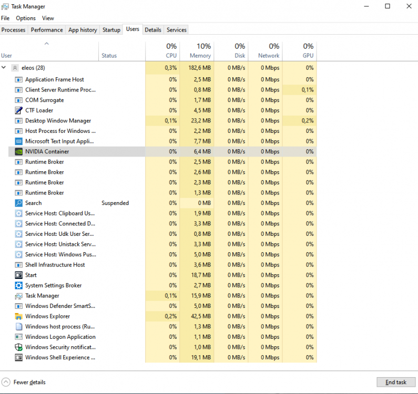Click the Windows Explorer folder icon
The height and width of the screenshot is (394, 418).
[x=18, y=316]
